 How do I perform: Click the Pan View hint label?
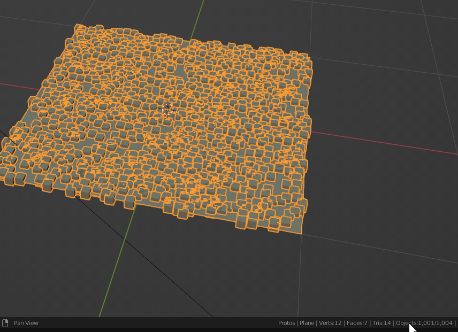[26, 323]
